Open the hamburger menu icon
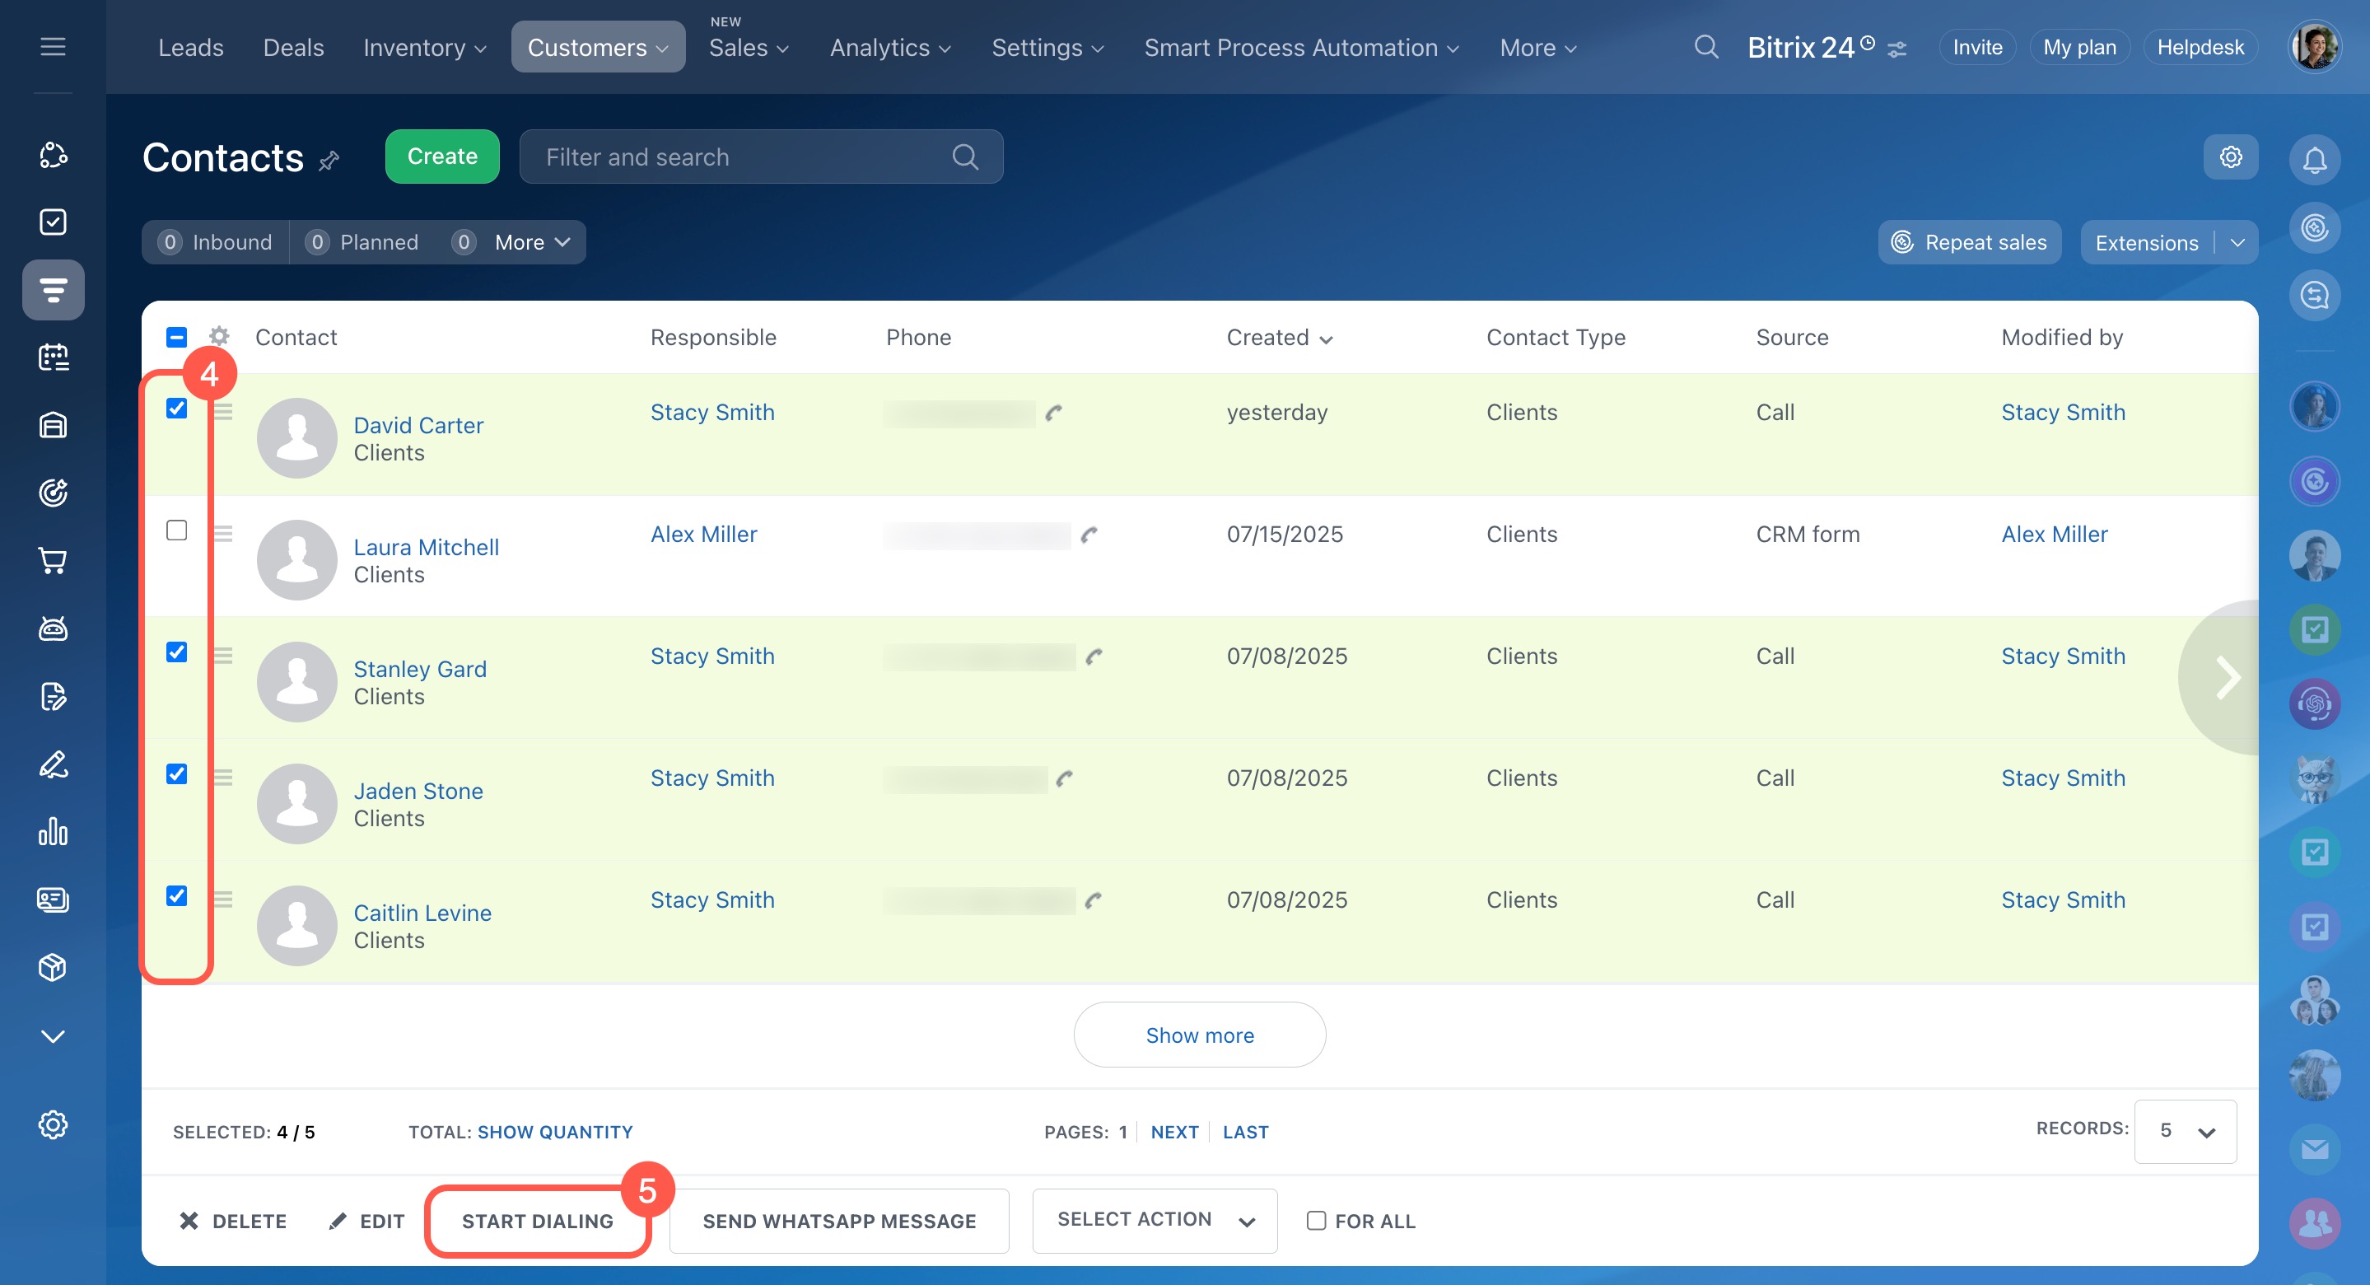Screen dimensions: 2370x1285 tap(54, 47)
